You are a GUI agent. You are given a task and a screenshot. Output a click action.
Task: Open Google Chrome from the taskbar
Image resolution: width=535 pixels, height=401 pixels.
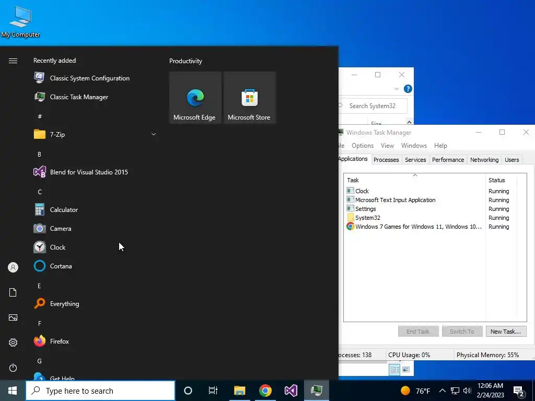pos(265,391)
